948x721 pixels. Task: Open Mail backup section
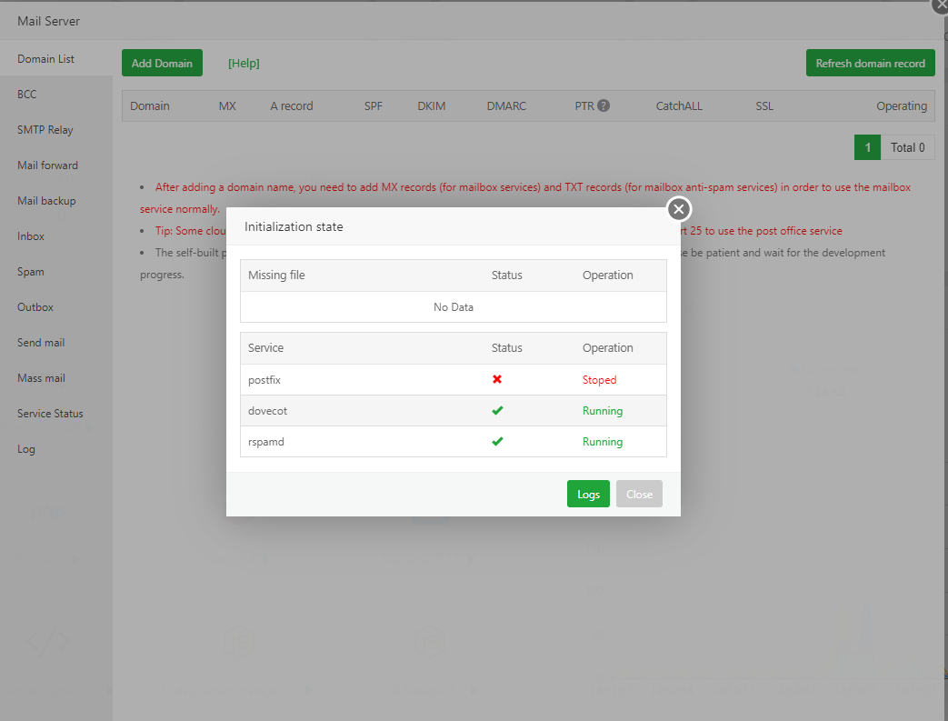[x=56, y=201]
